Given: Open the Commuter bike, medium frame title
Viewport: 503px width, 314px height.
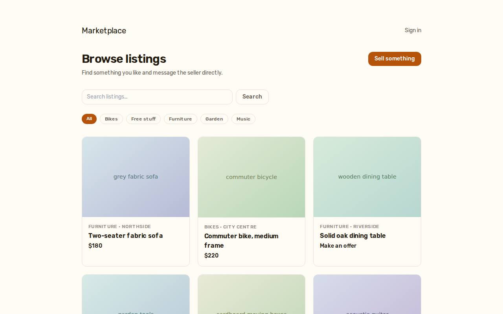Looking at the screenshot, I should tap(241, 241).
